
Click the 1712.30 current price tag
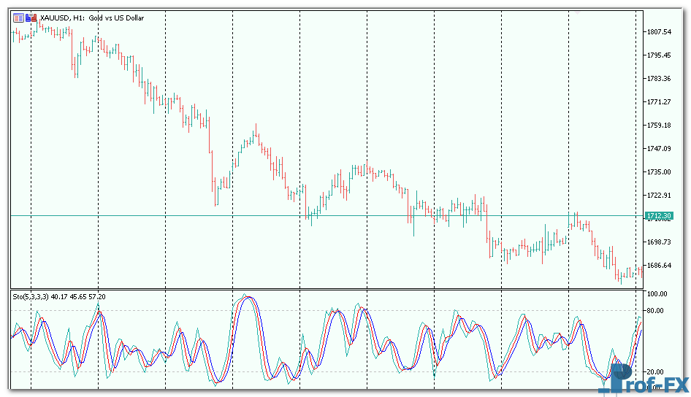pyautogui.click(x=659, y=216)
